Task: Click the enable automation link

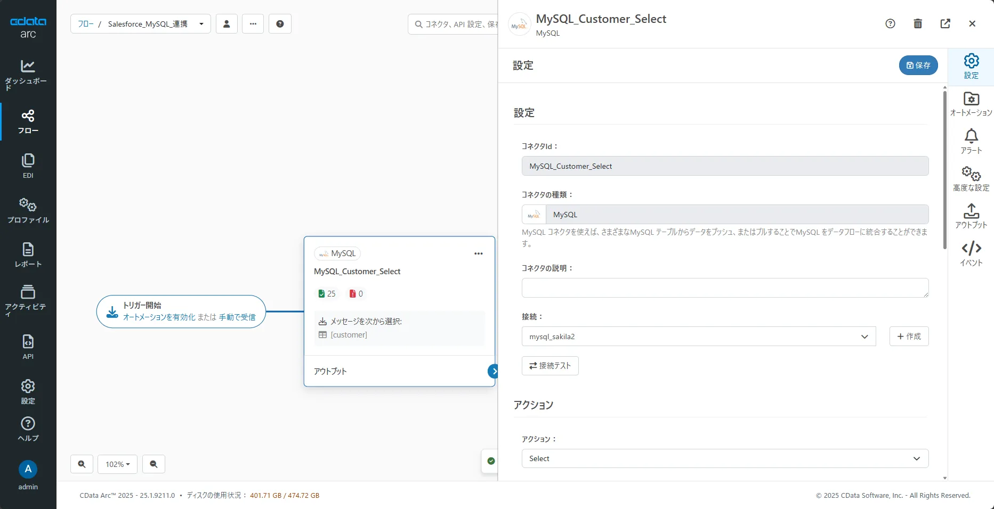Action: click(x=159, y=317)
